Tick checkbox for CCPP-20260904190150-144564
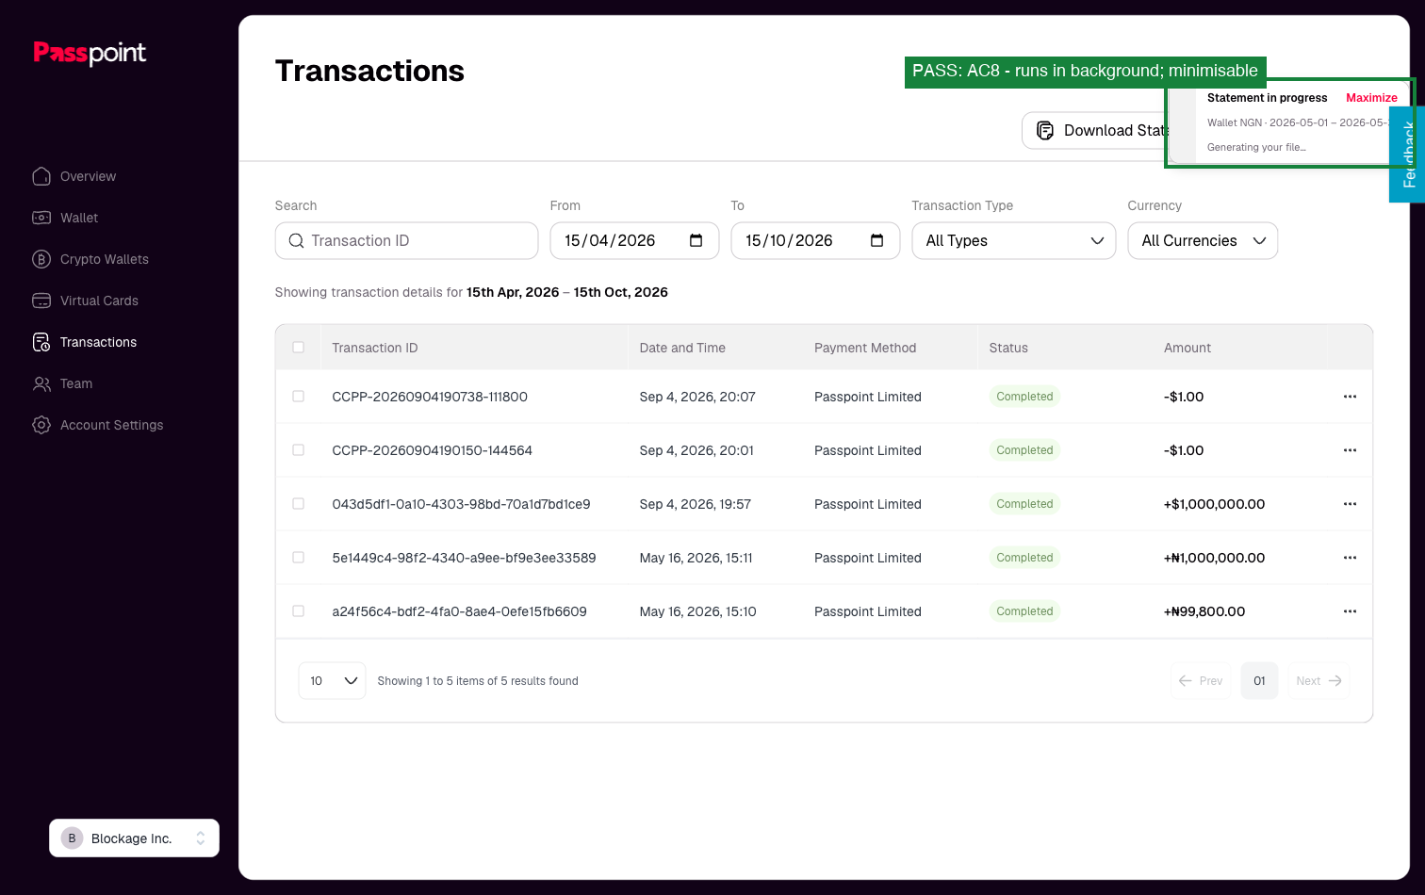1425x895 pixels. click(299, 450)
